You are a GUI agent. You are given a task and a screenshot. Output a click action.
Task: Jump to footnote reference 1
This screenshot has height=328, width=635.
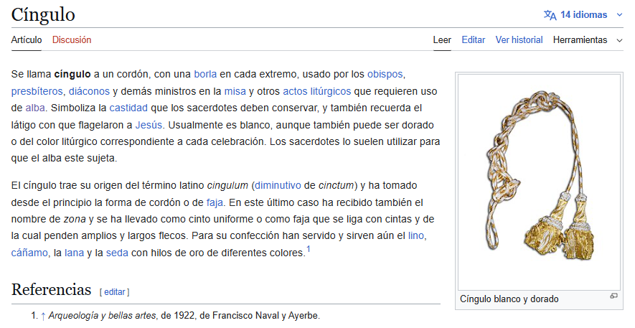pos(309,249)
